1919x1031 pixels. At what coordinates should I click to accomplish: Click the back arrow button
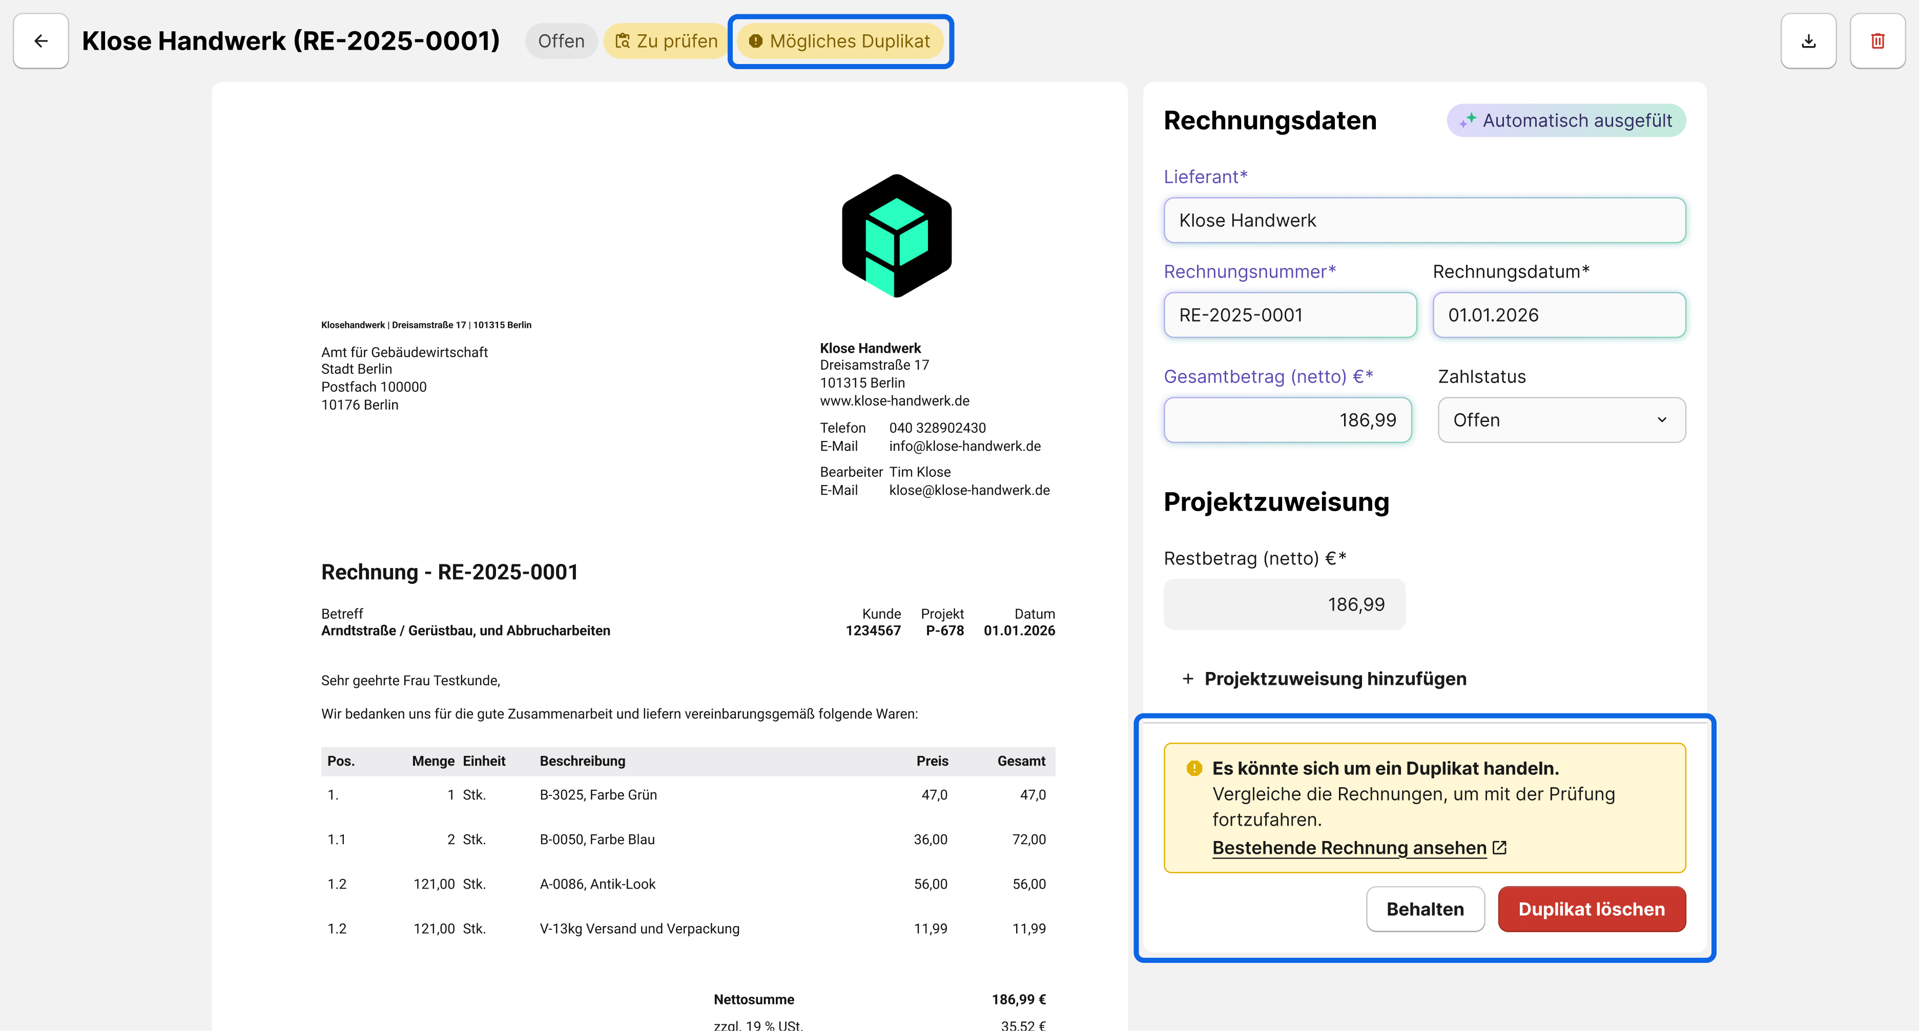click(x=41, y=41)
